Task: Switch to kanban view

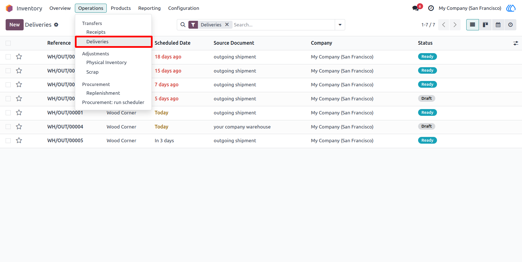Action: point(485,25)
